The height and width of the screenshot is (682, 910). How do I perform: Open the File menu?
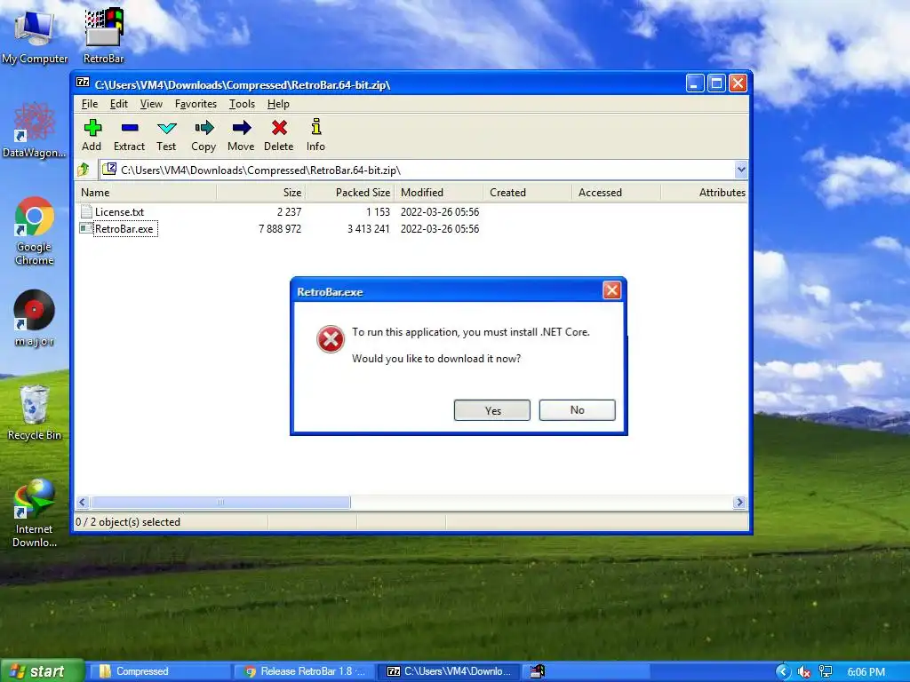click(90, 104)
